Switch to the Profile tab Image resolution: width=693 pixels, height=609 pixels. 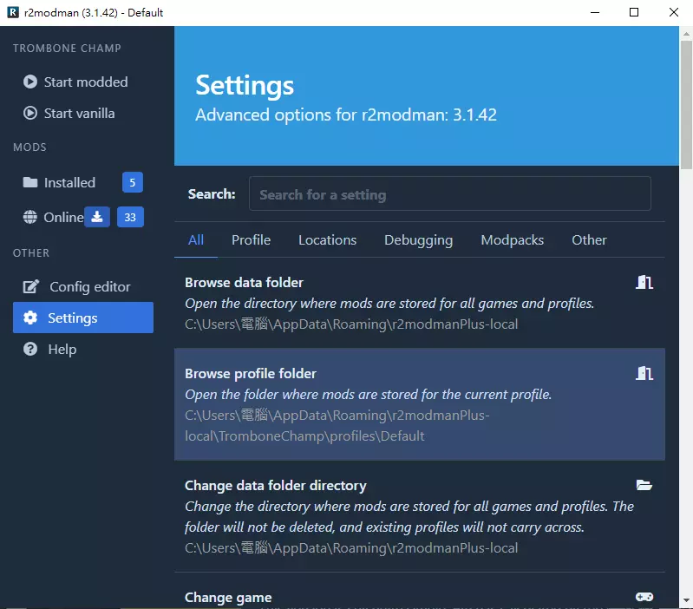(251, 240)
